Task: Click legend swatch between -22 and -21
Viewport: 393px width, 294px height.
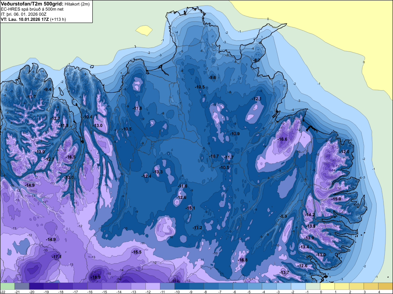Action: click(7, 286)
